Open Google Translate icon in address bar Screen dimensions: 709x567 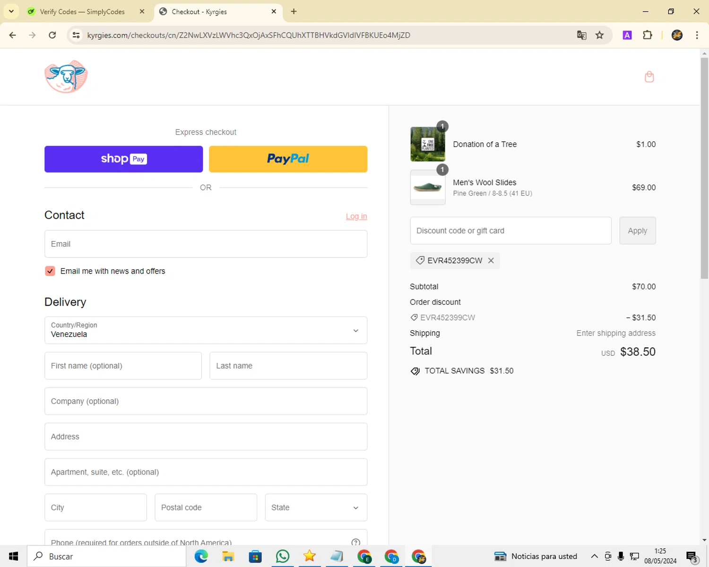pos(582,35)
